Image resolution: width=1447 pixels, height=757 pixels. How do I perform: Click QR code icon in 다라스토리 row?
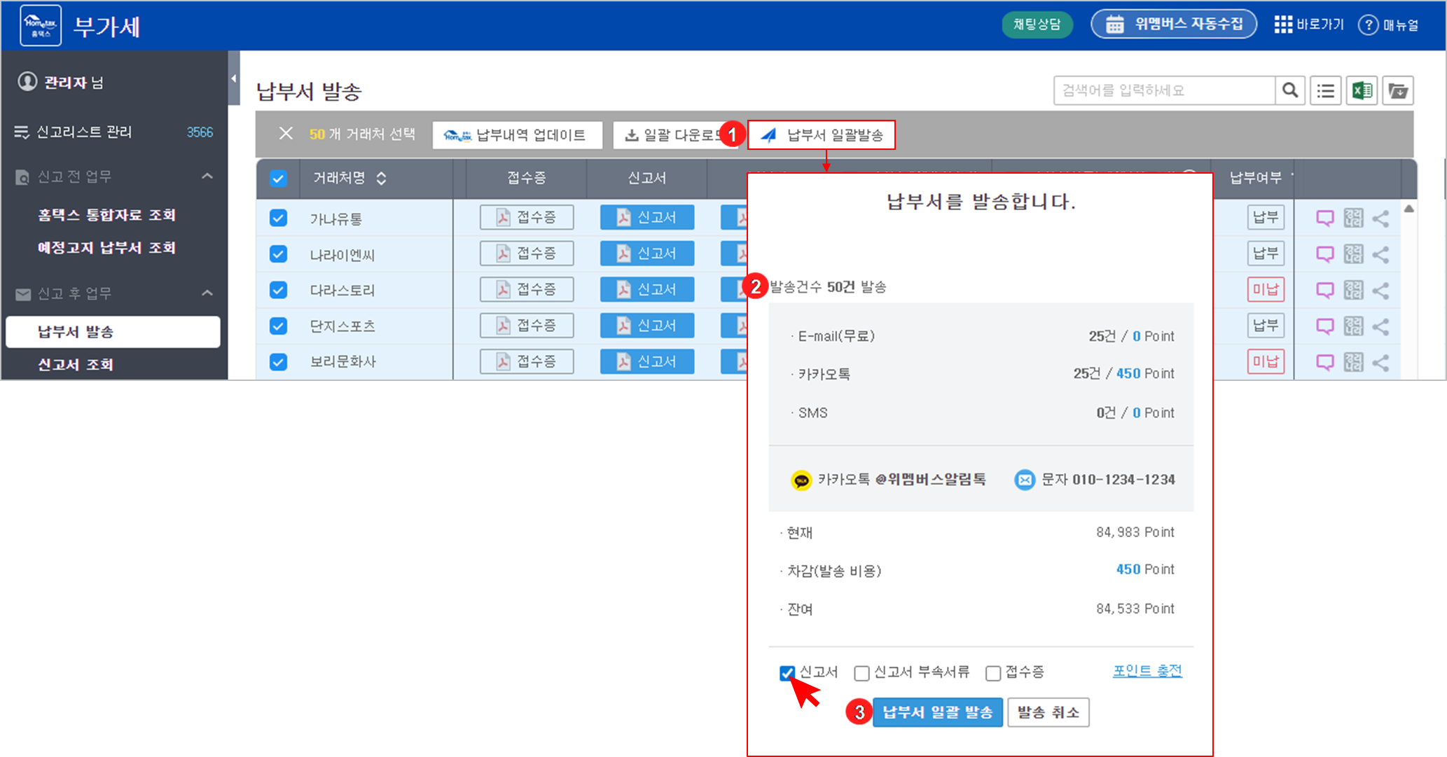pyautogui.click(x=1353, y=290)
